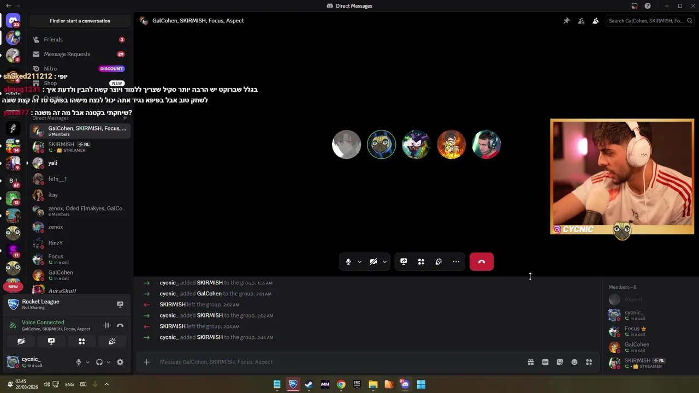Toggle system volume icon in tray
Image resolution: width=699 pixels, height=393 pixels.
tap(47, 384)
